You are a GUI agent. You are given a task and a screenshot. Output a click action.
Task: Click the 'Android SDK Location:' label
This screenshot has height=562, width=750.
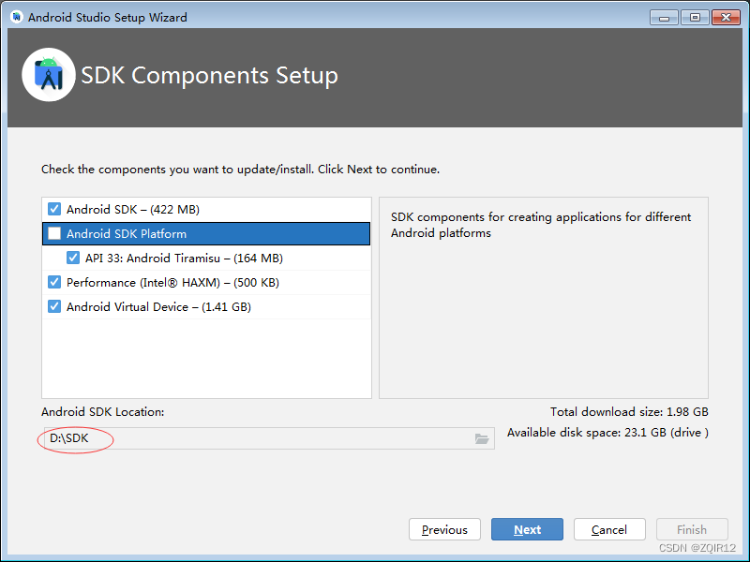[103, 412]
